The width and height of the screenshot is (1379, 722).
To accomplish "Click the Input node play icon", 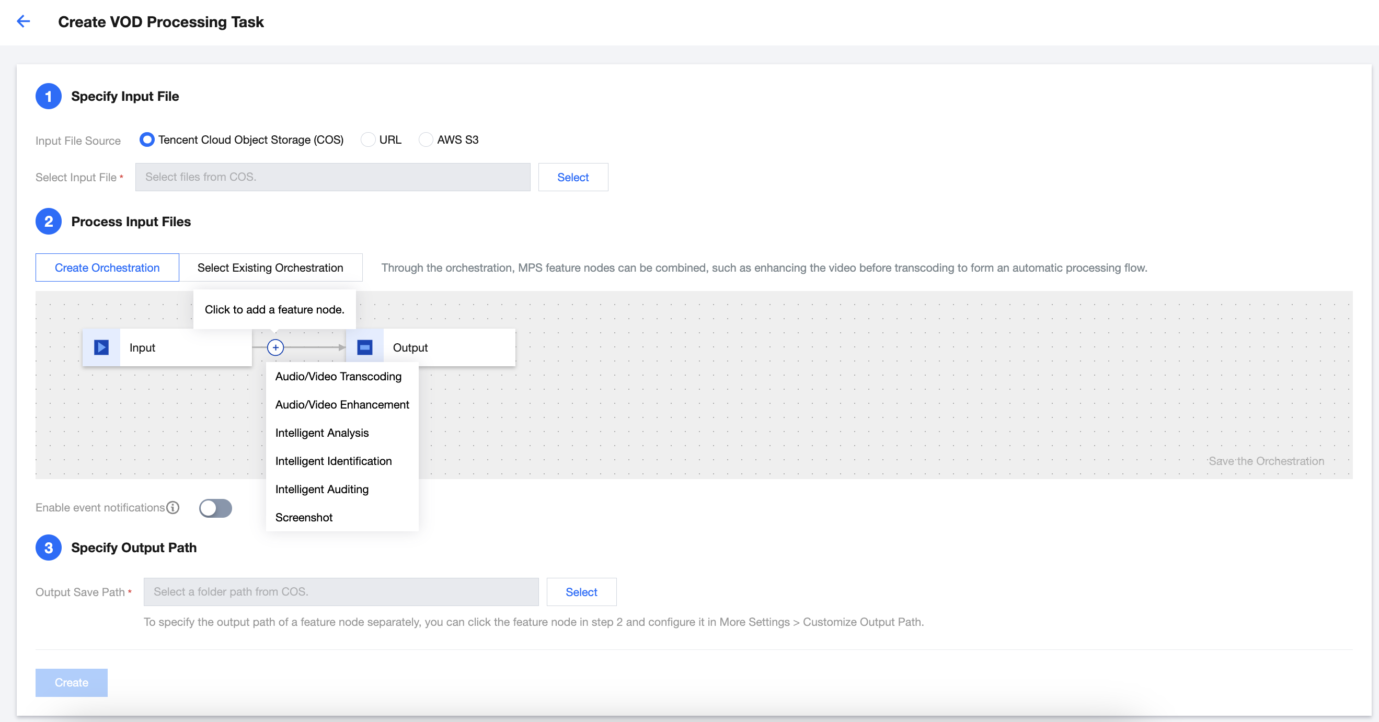I will click(x=101, y=347).
